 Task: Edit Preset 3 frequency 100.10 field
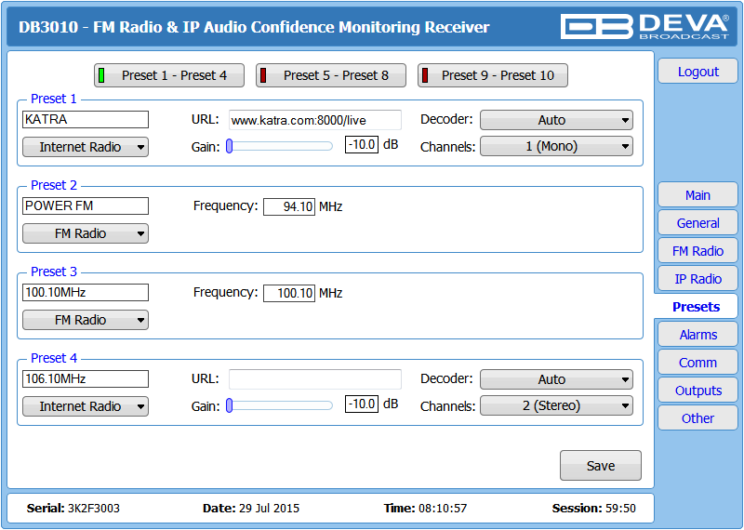pyautogui.click(x=289, y=293)
